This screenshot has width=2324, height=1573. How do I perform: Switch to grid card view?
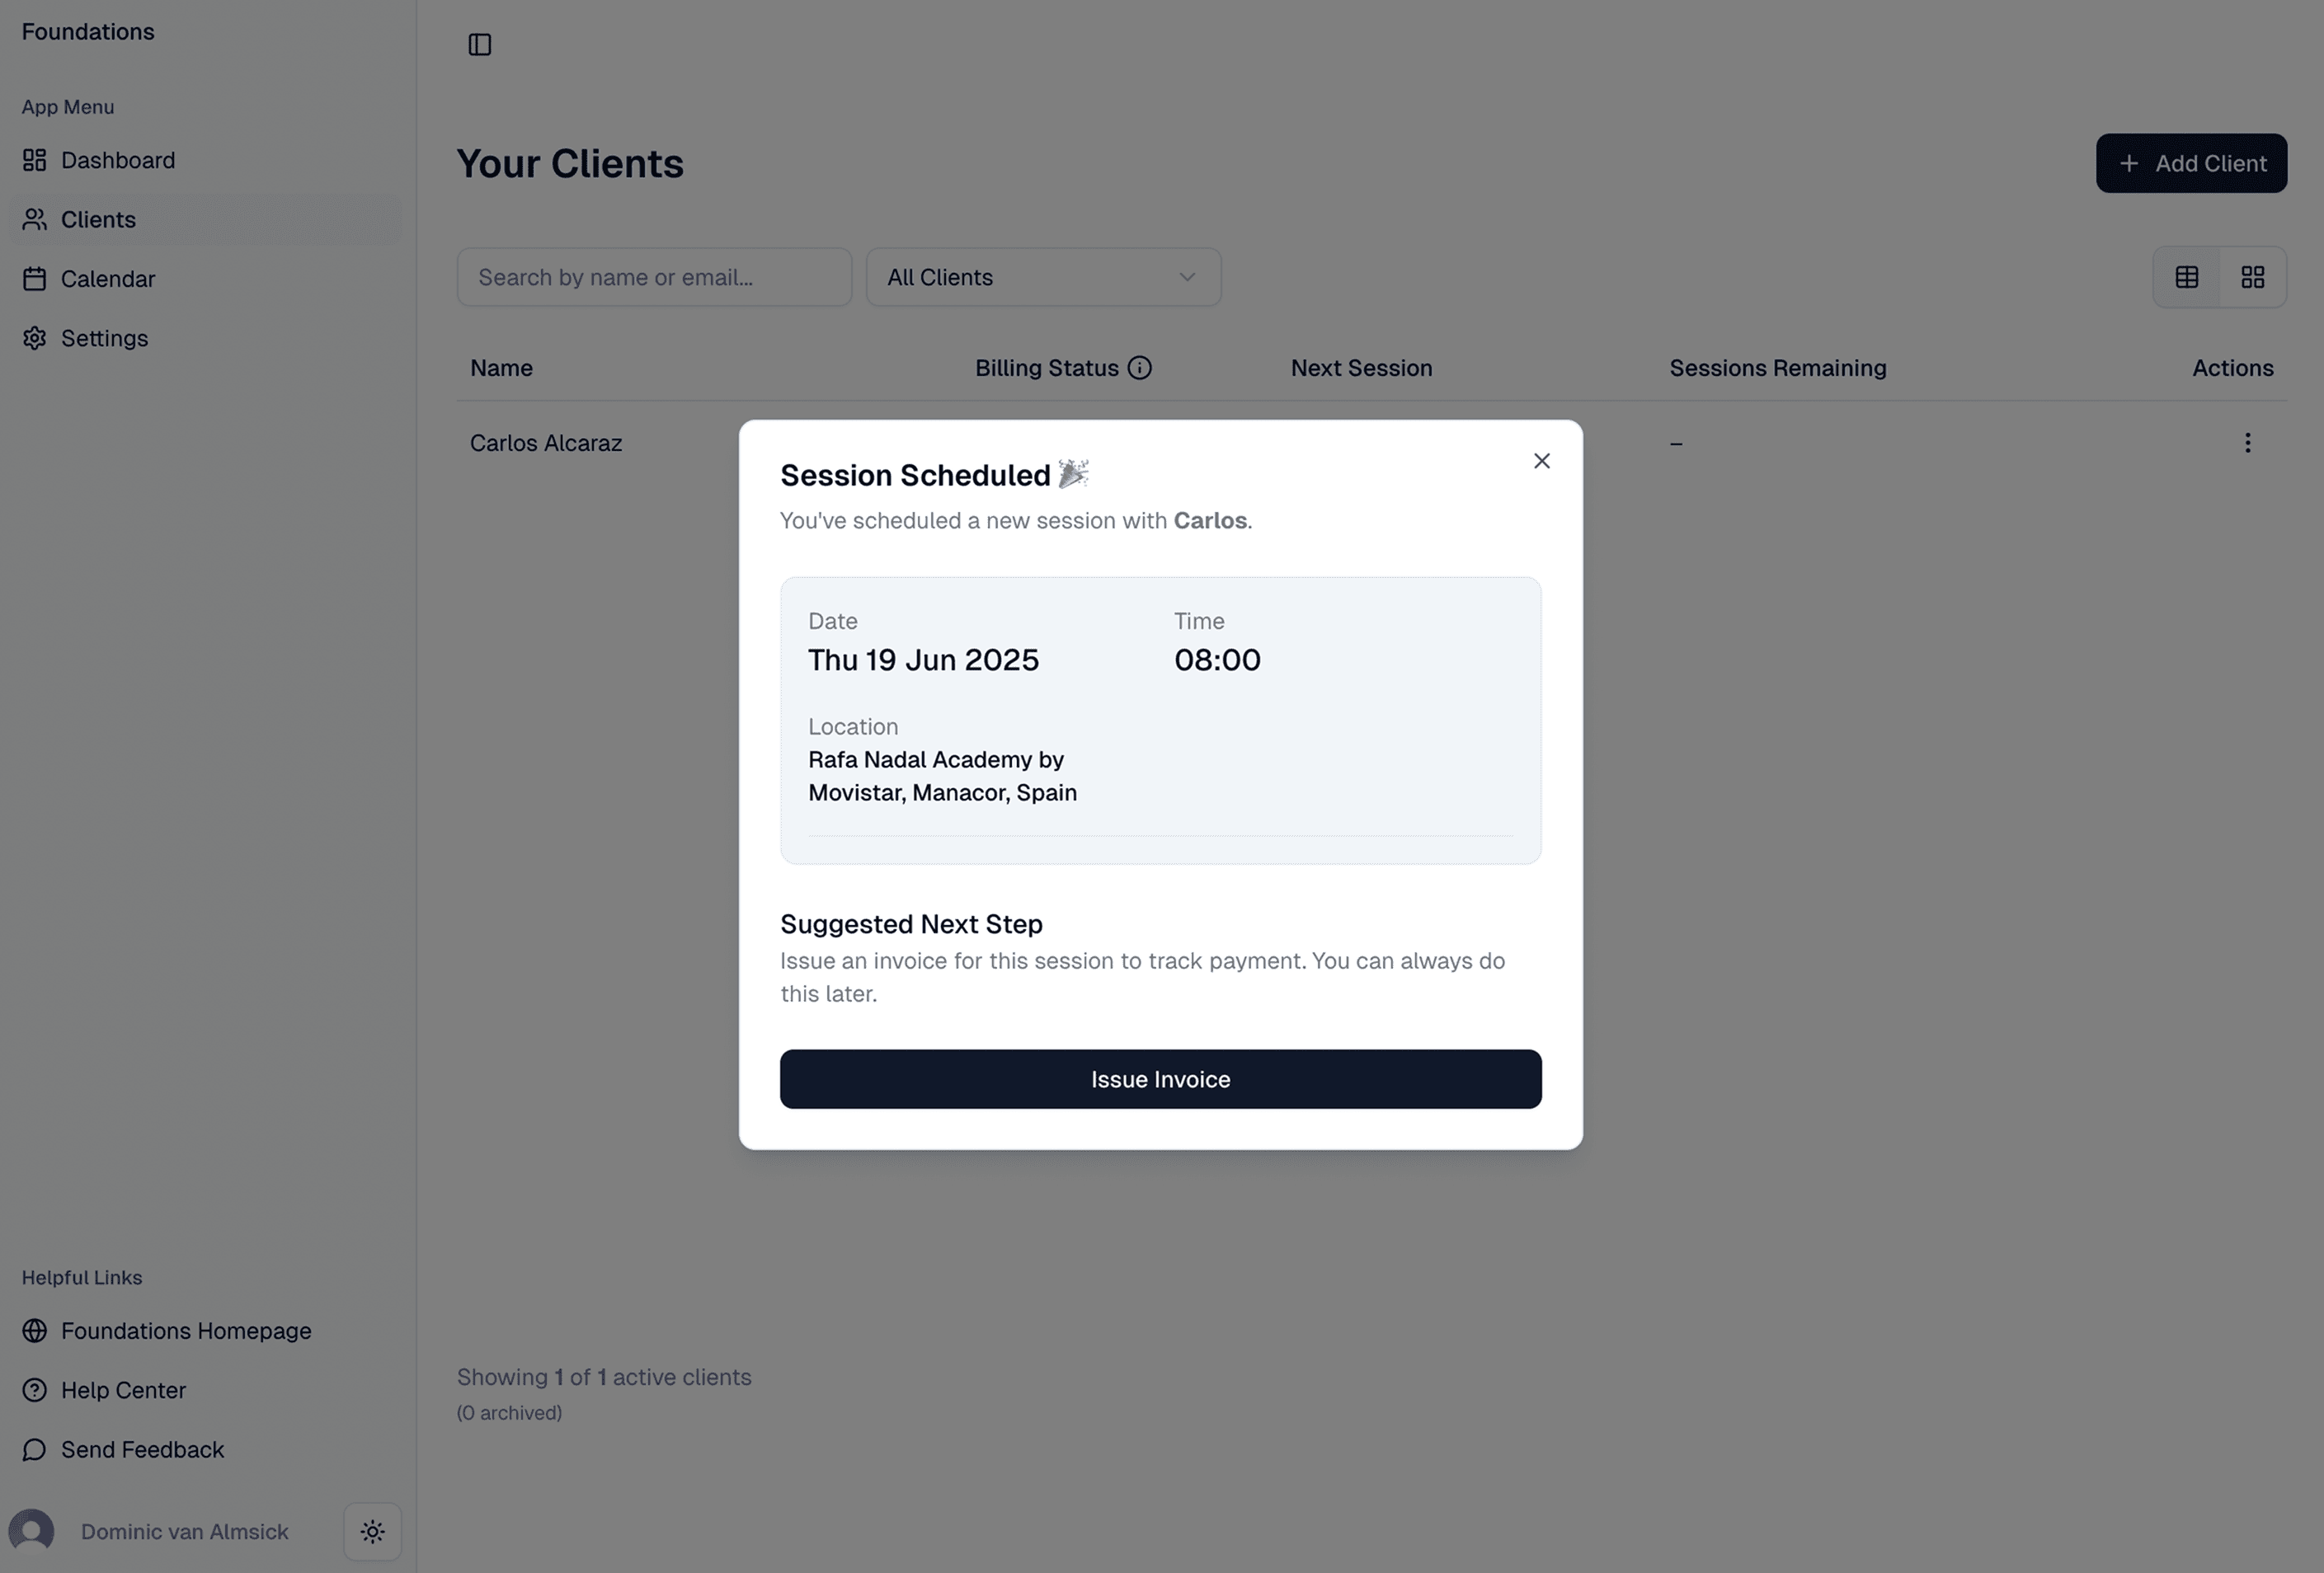click(2252, 278)
